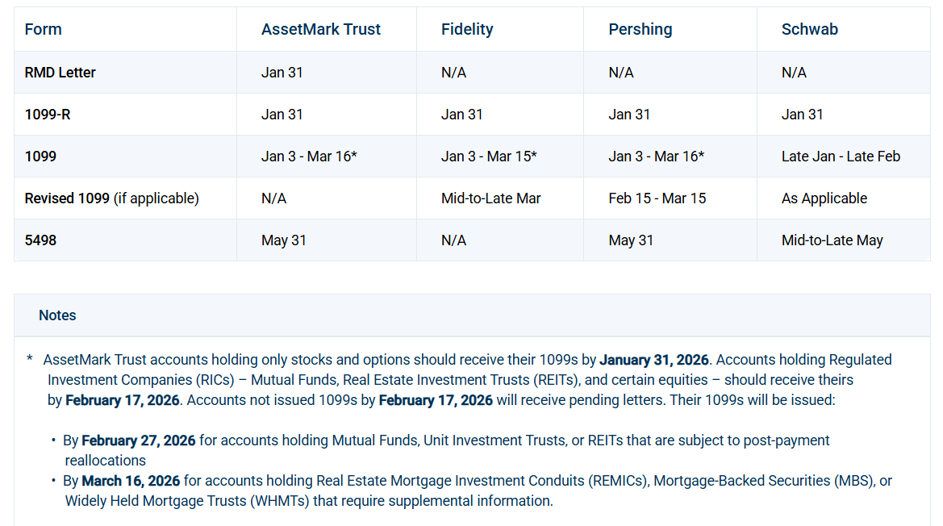Select the Pershing column header

[640, 30]
